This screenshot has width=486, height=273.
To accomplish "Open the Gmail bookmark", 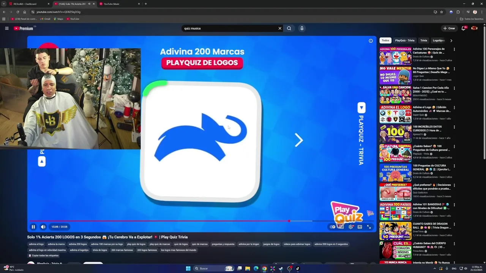I will click(x=45, y=19).
